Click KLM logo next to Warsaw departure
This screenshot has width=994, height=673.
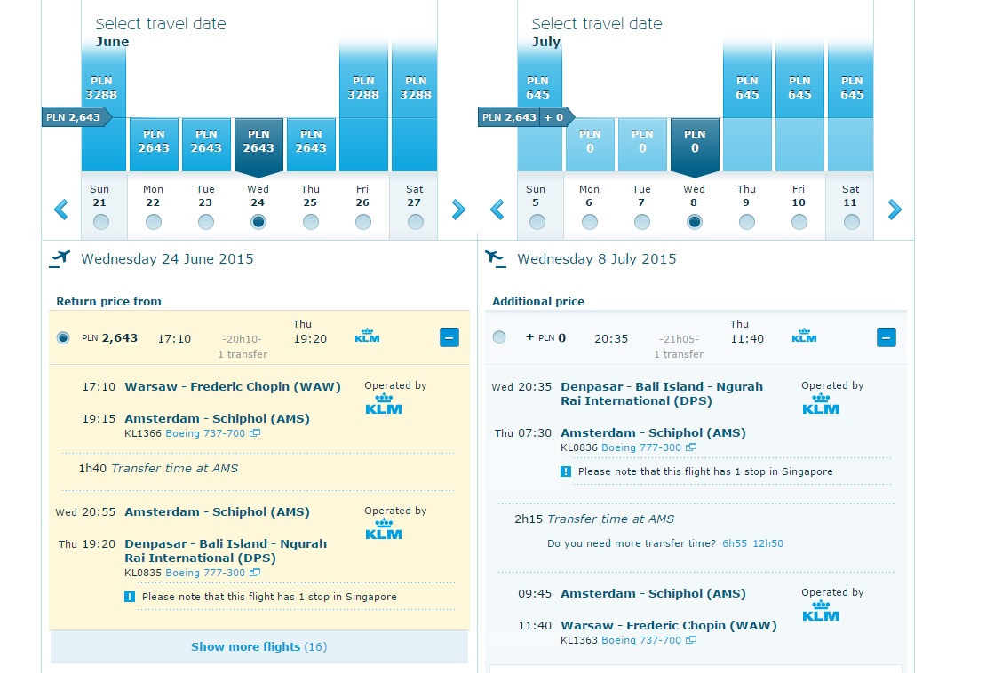click(384, 404)
